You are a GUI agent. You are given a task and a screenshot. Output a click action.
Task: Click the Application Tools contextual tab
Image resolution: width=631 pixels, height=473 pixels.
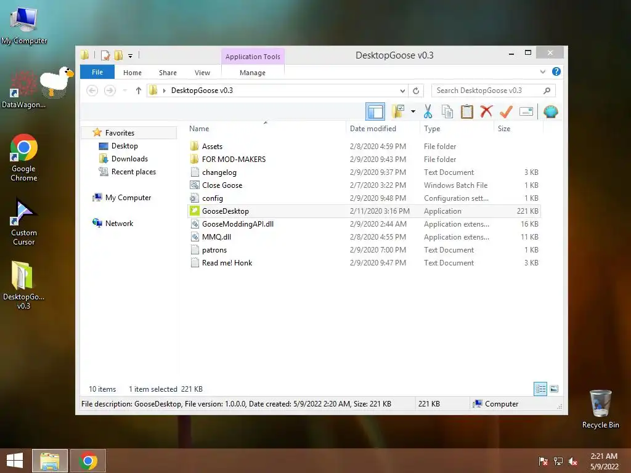coord(253,57)
